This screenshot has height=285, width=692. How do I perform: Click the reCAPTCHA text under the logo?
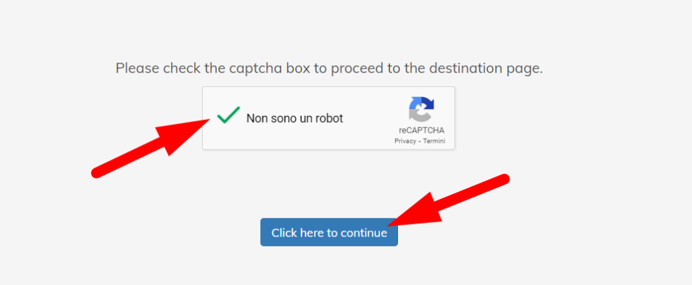pyautogui.click(x=422, y=131)
